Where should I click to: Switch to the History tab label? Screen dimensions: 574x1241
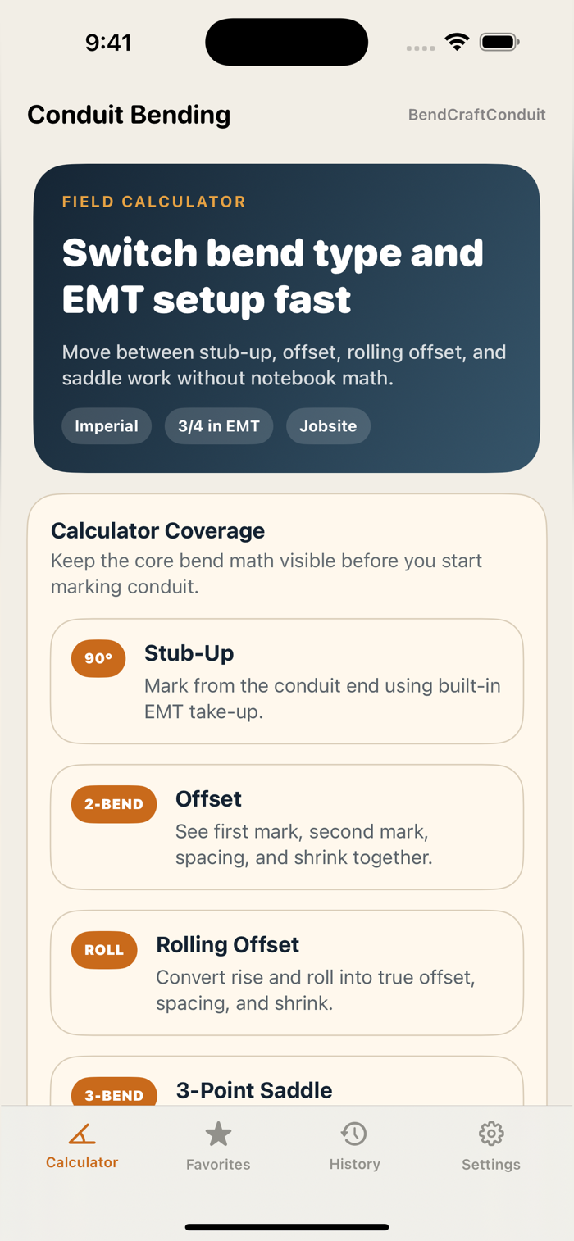[x=354, y=1164]
